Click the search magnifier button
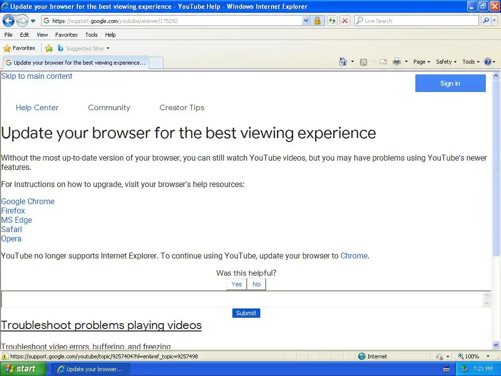This screenshot has height=376, width=501. pos(486,21)
